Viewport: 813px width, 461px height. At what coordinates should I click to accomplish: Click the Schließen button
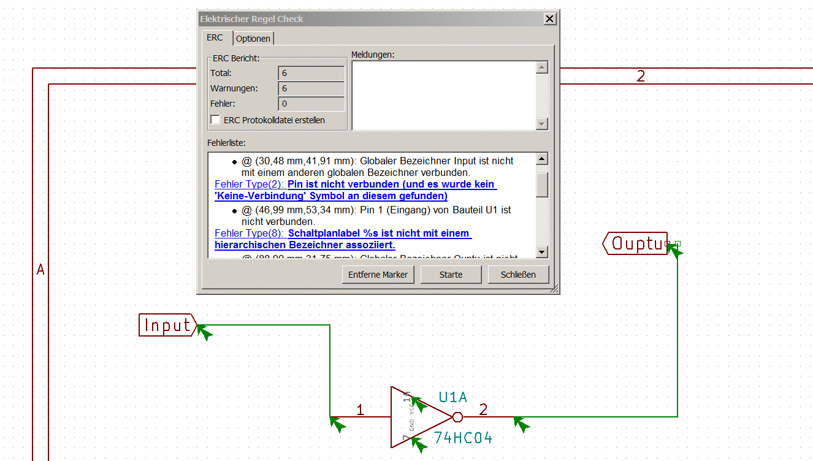[x=518, y=275]
